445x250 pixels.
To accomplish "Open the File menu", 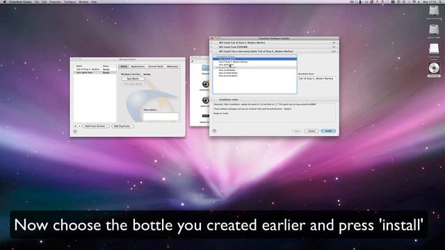I will 37,1.
